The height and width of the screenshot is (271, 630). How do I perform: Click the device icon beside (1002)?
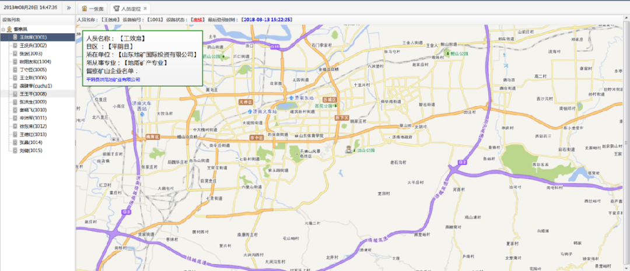[x=15, y=45]
